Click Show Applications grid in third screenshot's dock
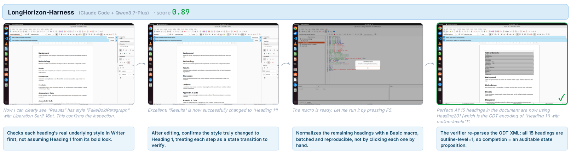 [x=295, y=102]
